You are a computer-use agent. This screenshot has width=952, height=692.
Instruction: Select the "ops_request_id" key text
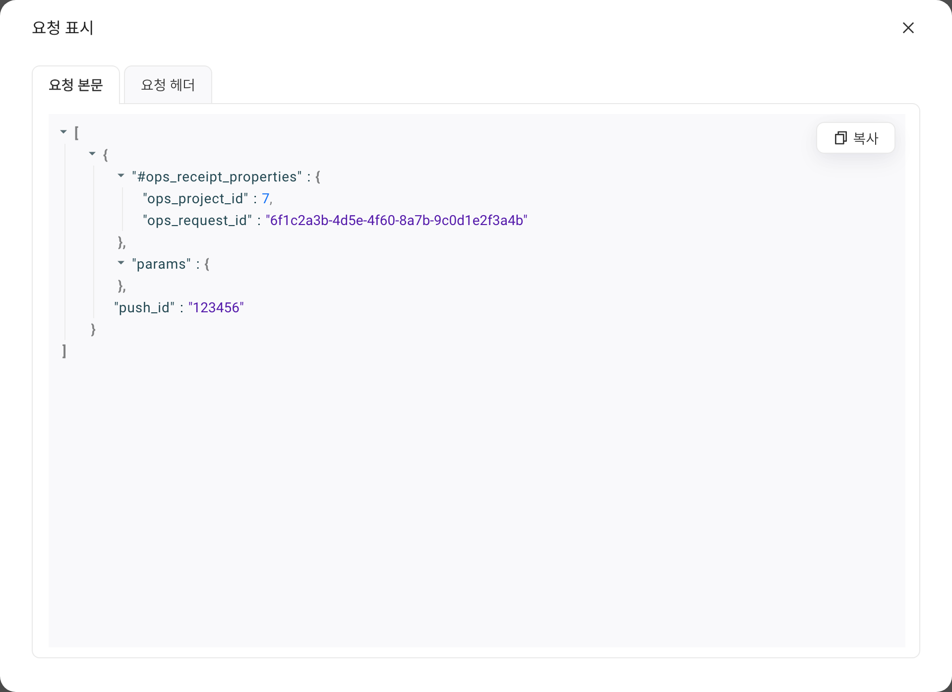coord(197,221)
